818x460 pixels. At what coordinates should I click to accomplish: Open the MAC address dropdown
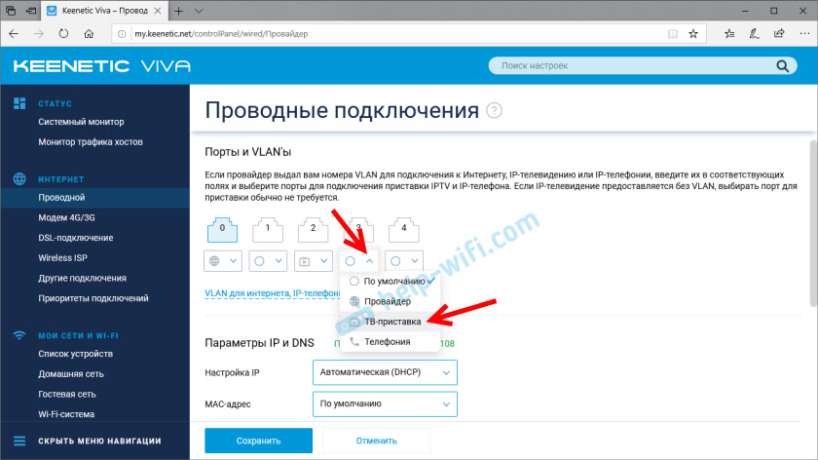click(x=385, y=404)
